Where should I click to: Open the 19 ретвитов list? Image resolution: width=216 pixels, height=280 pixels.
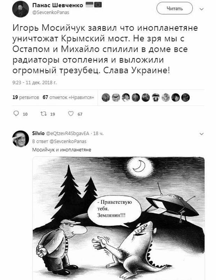(26, 97)
